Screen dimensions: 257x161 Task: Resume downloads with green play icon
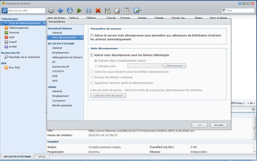point(79,10)
